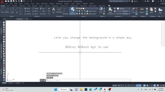This screenshot has height=92, width=165.
Task: Expand the Layers panel
Action: point(84,16)
